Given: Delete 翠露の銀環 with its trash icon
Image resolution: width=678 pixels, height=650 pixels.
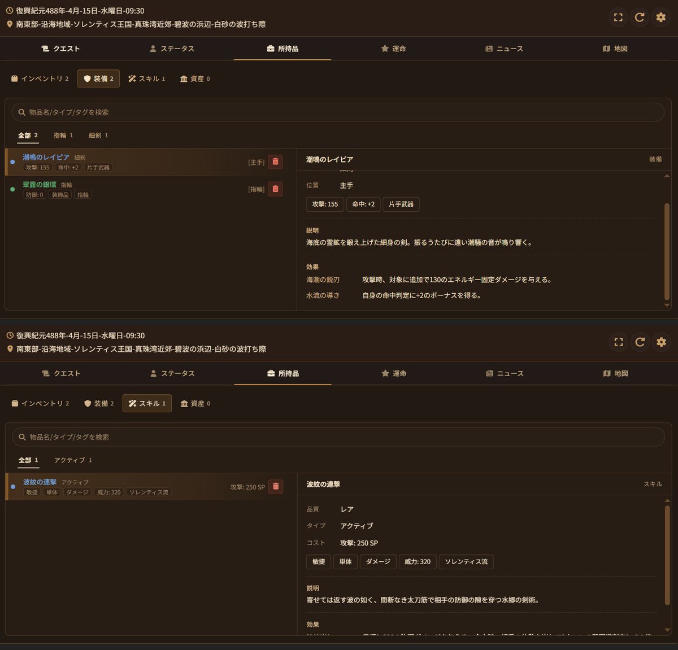Looking at the screenshot, I should tap(275, 189).
